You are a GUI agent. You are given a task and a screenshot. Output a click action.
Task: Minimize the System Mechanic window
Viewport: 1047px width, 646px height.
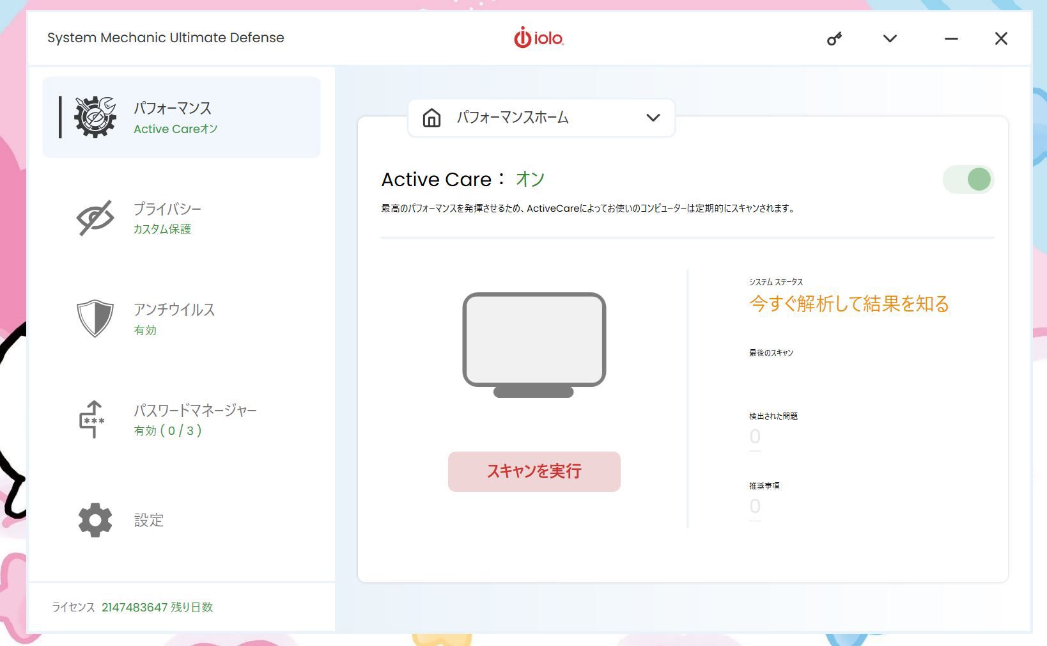pos(951,38)
